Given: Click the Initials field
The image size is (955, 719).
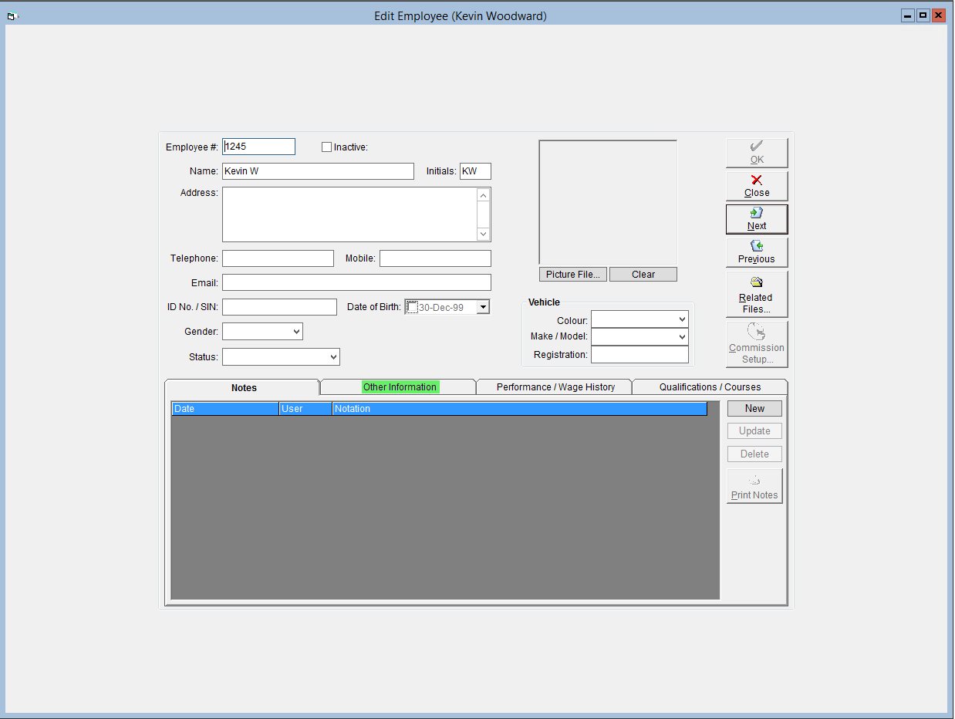Looking at the screenshot, I should pyautogui.click(x=475, y=171).
